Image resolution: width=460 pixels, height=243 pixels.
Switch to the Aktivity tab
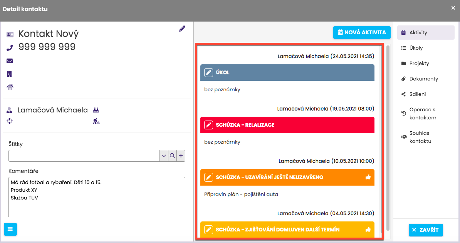click(418, 33)
